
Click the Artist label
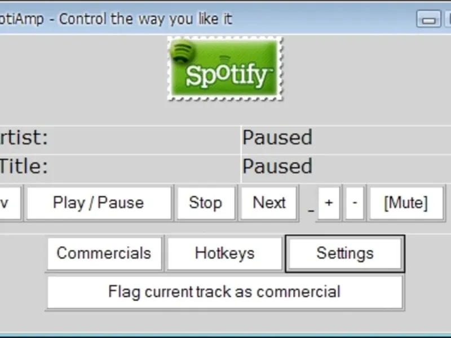tap(24, 138)
